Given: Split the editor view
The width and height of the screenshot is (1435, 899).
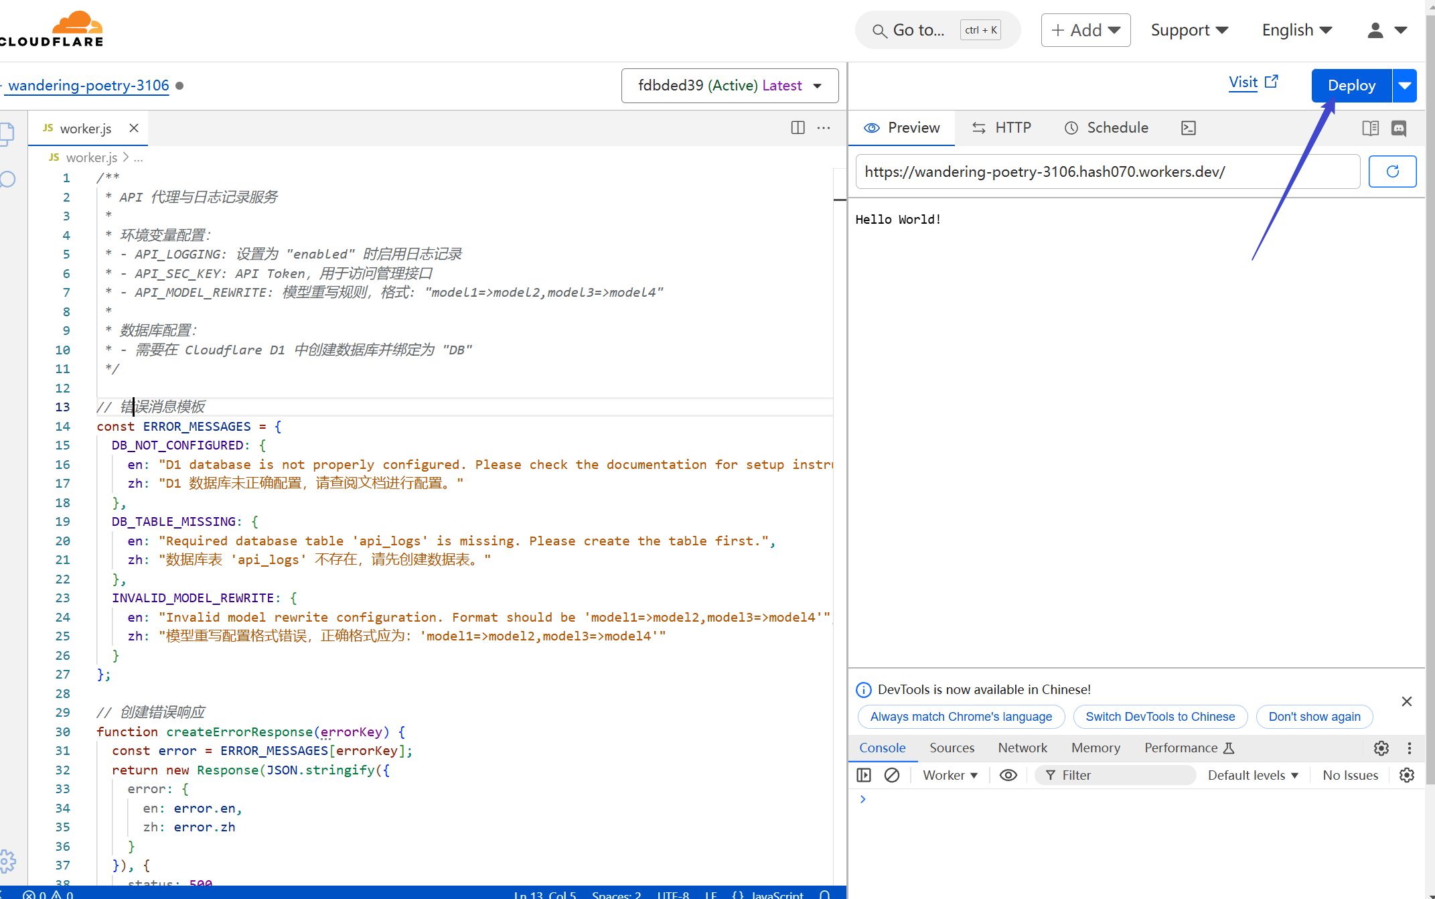Looking at the screenshot, I should pos(798,128).
